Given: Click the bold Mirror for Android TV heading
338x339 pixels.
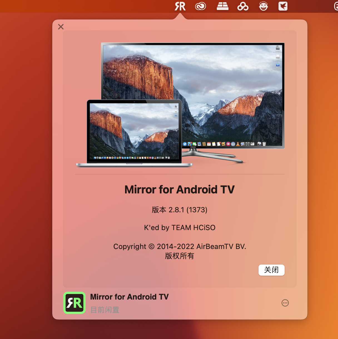Looking at the screenshot, I should [180, 190].
